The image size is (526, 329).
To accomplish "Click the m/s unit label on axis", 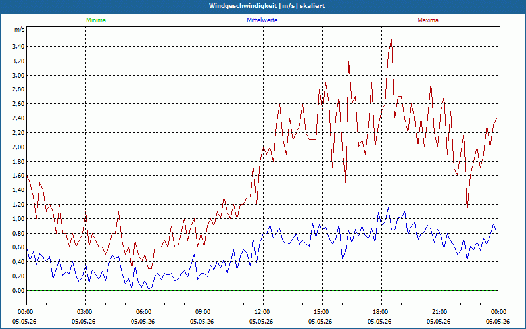I will (x=20, y=30).
